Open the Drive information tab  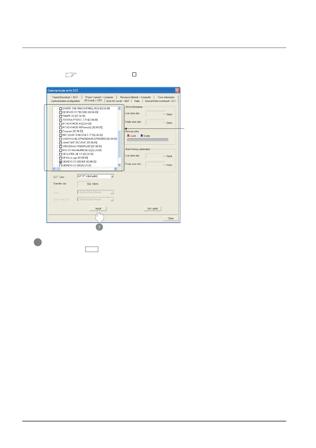(166, 97)
